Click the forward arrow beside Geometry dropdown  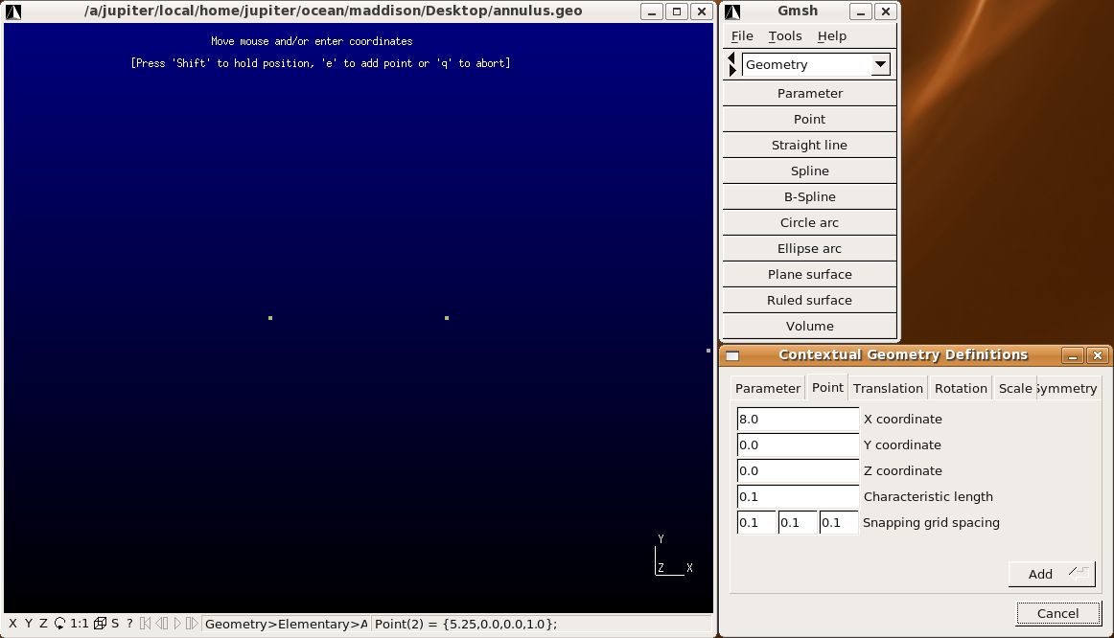(x=732, y=71)
